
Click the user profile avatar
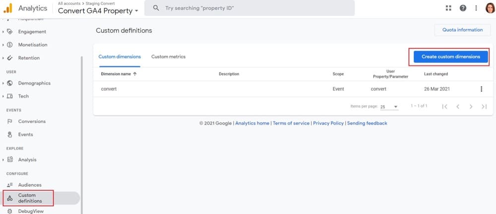coord(489,8)
